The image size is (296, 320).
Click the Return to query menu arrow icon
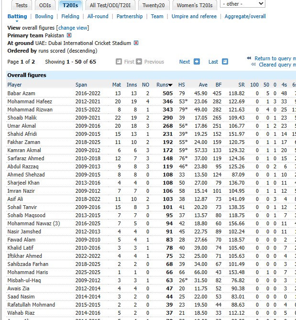pos(249,58)
